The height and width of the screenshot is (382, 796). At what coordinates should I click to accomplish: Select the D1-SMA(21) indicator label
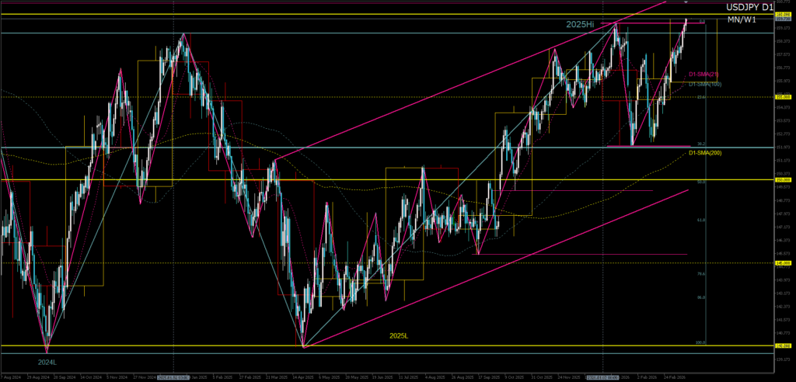point(703,74)
